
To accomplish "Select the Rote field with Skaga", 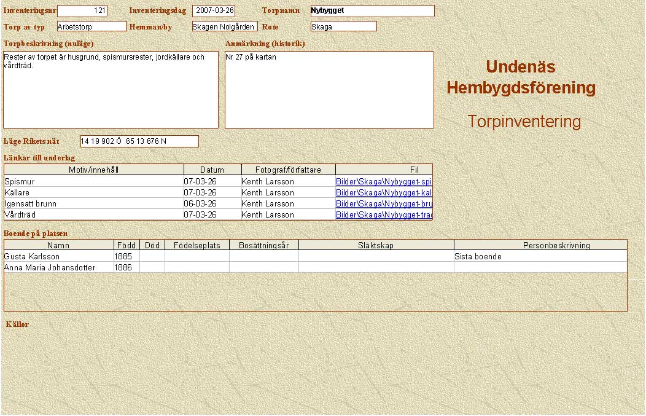I will pyautogui.click(x=343, y=26).
